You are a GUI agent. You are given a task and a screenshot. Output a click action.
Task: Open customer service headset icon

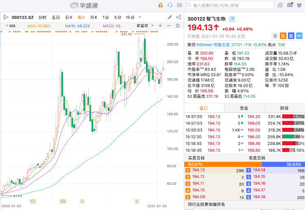point(170,5)
